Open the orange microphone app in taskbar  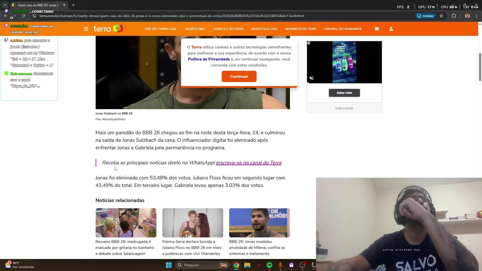(x=280, y=265)
